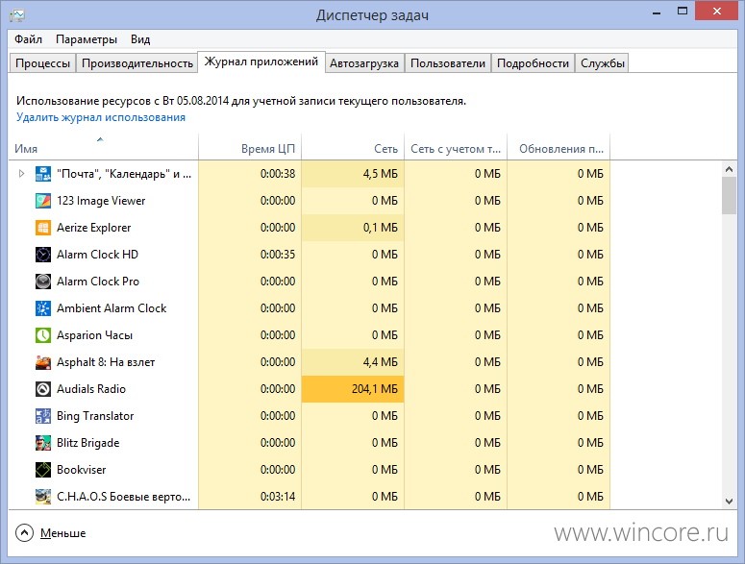745x564 pixels.
Task: Click the 0:03:14 CPU time cell
Action: (250, 497)
